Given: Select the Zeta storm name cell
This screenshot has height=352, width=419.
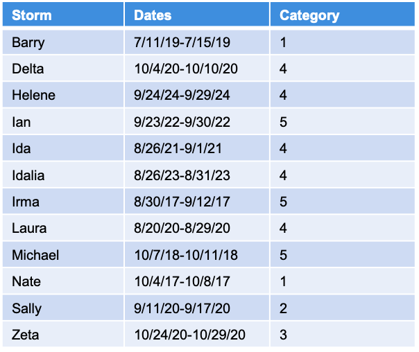Looking at the screenshot, I should coord(26,335).
